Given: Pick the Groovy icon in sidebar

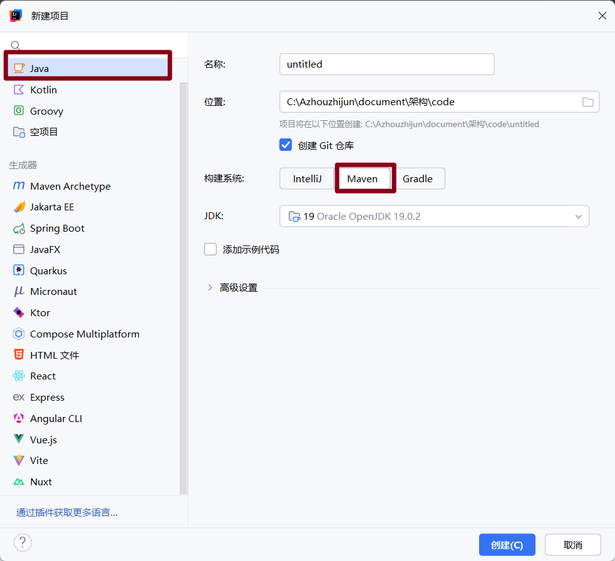Looking at the screenshot, I should coord(19,111).
